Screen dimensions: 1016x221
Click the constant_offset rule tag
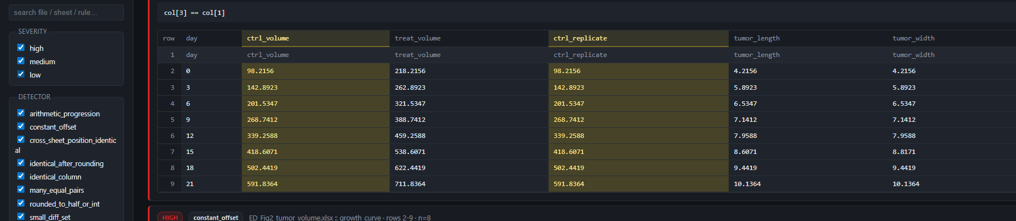coord(216,217)
